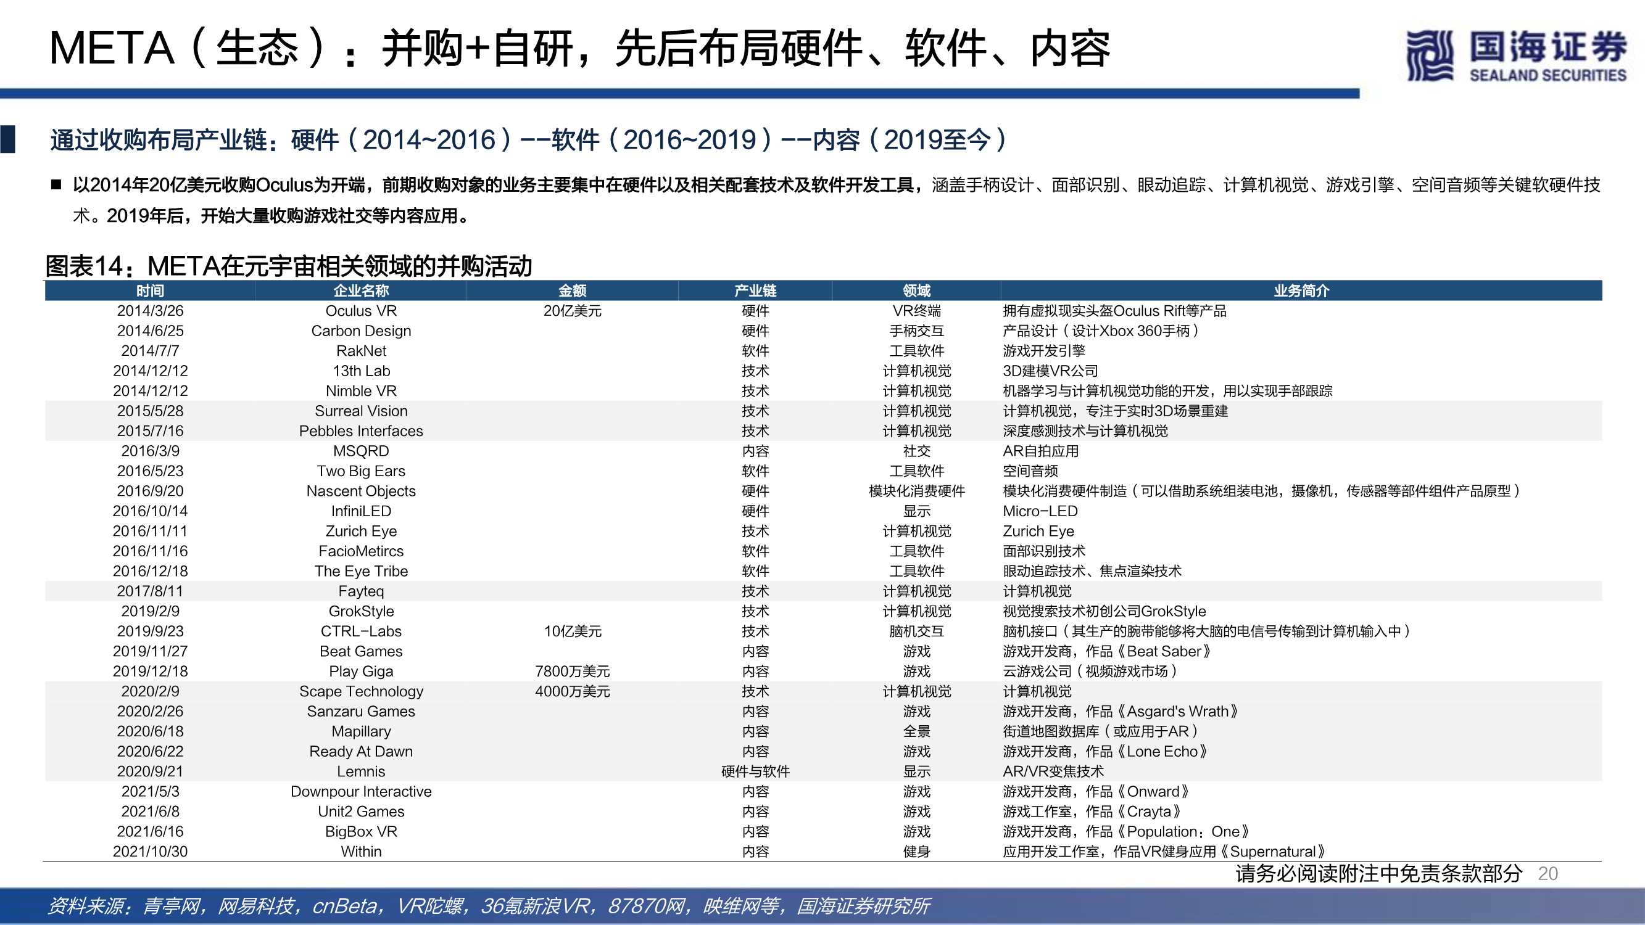The width and height of the screenshot is (1645, 925).
Task: Select the Surreal Vision cell
Action: click(x=361, y=411)
